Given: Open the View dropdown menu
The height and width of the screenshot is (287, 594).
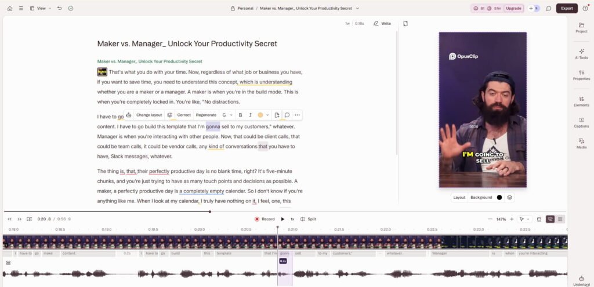Looking at the screenshot, I should 41,8.
